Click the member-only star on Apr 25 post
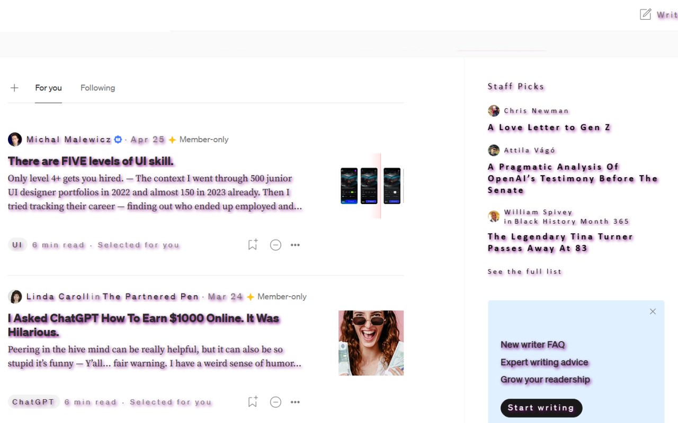This screenshot has height=423, width=678. [172, 140]
